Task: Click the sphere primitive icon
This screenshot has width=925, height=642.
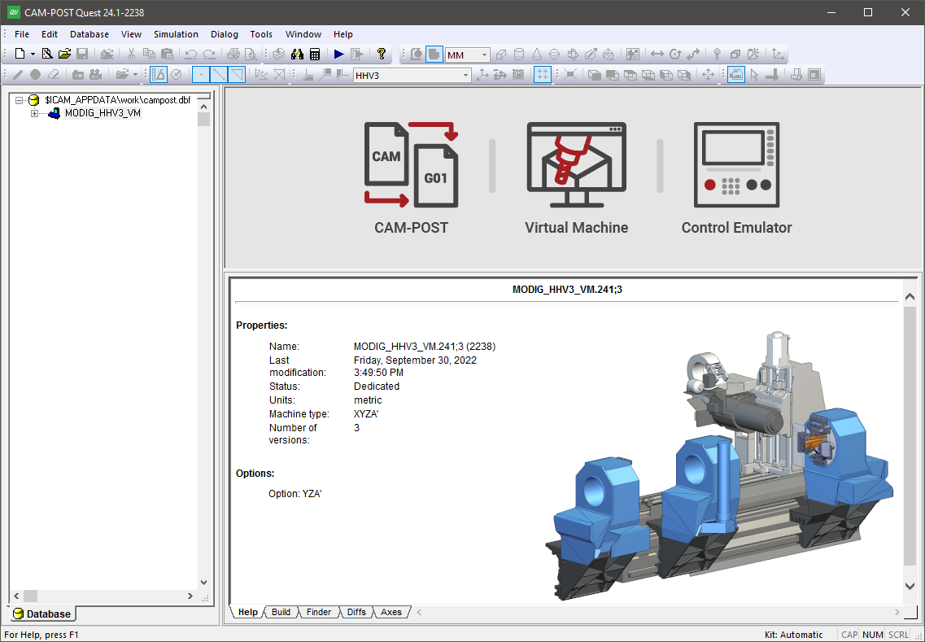Action: point(554,55)
